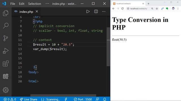
Task: Click the Type Conversion in PHP heading
Action: click(140, 23)
